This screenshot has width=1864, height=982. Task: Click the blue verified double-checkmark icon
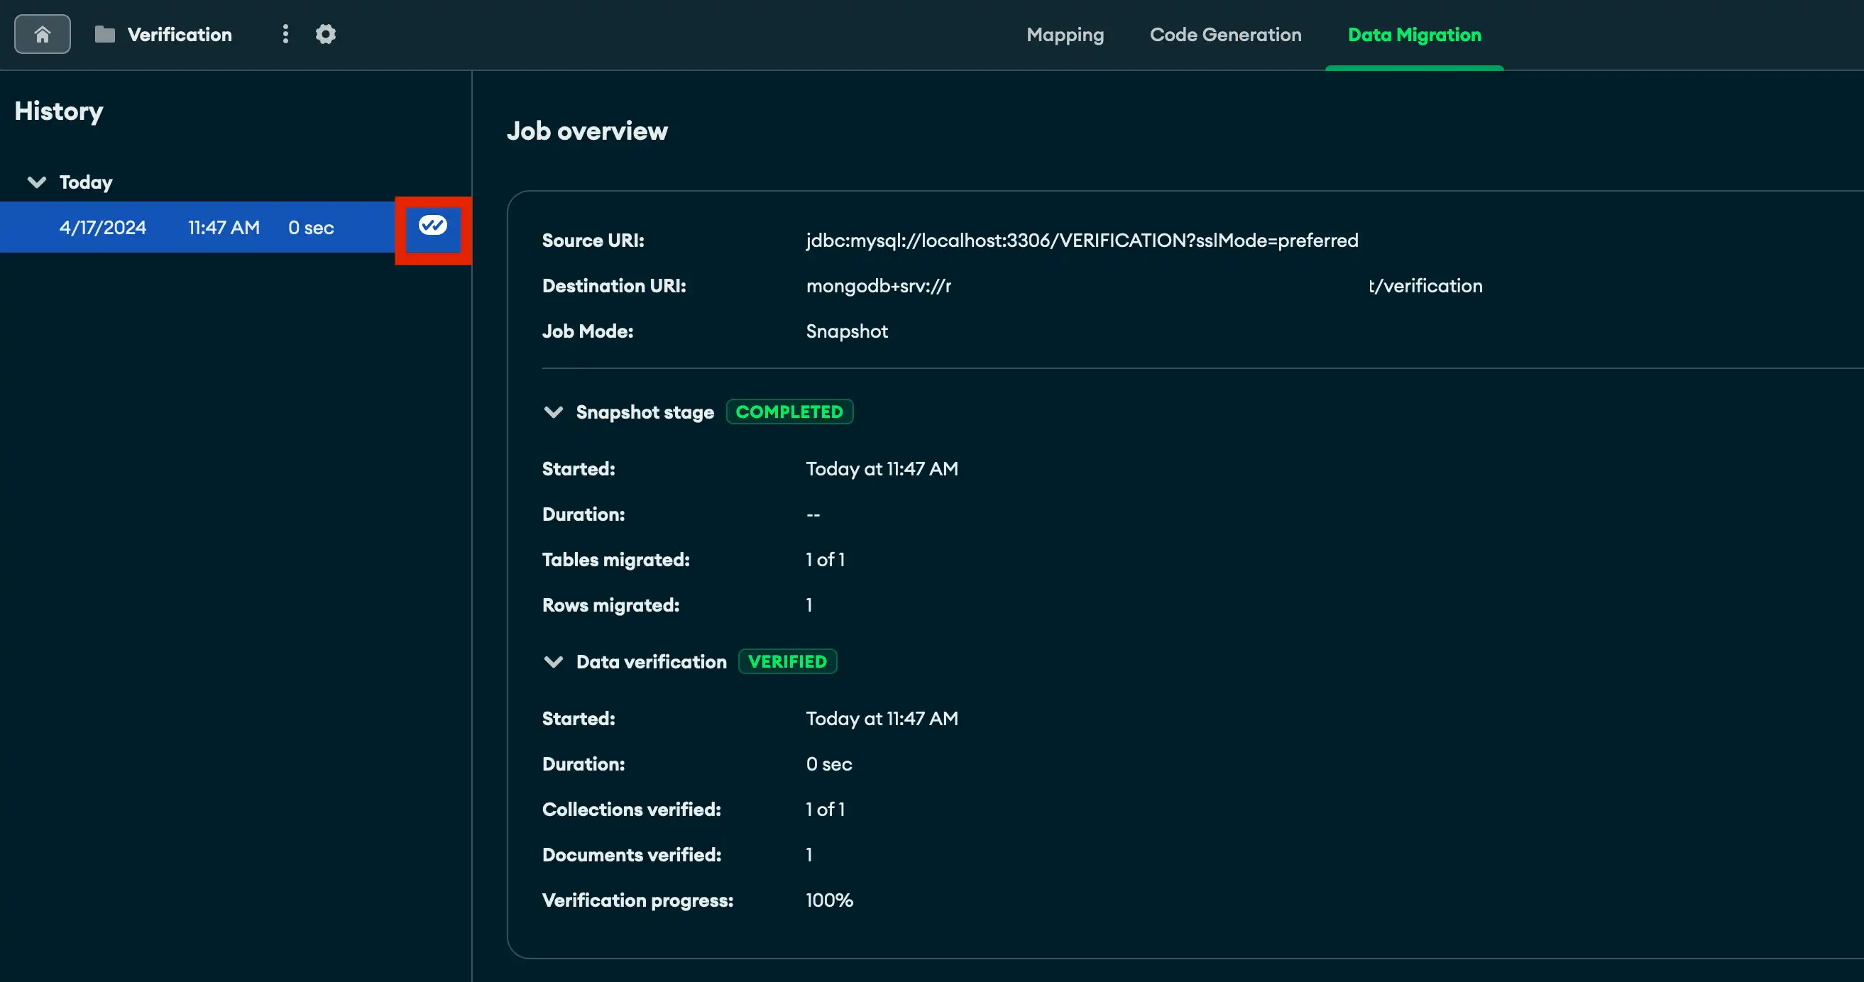[433, 226]
